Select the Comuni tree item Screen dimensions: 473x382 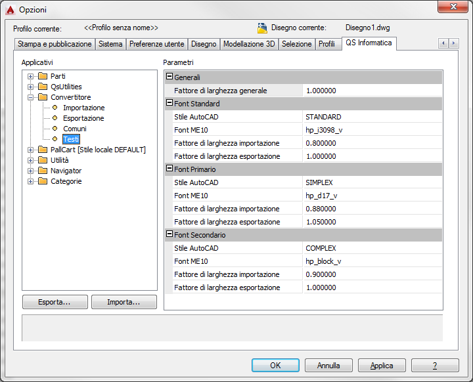pyautogui.click(x=74, y=129)
